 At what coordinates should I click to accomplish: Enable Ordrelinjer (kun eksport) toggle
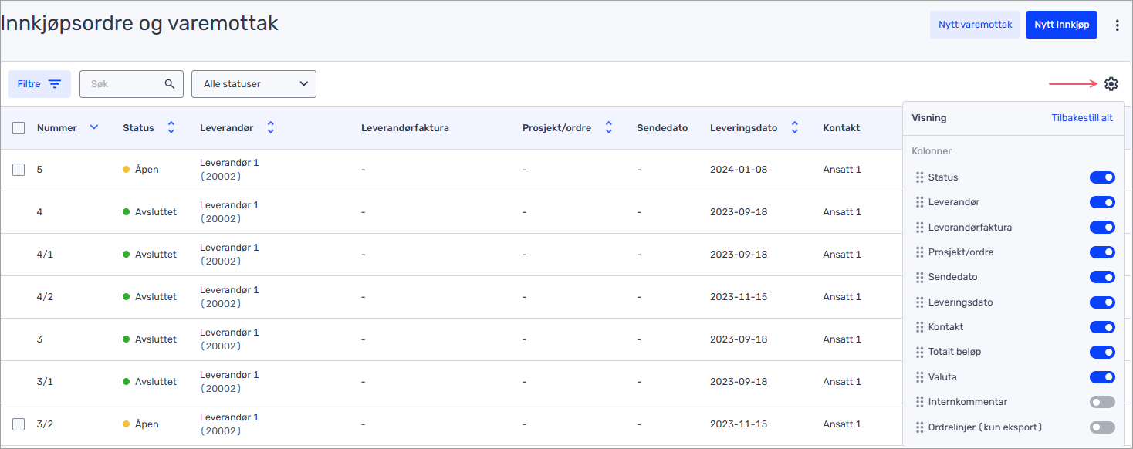click(x=1102, y=427)
